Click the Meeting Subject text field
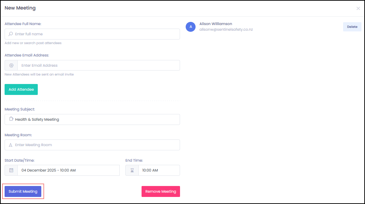The height and width of the screenshot is (204, 365). click(95, 119)
